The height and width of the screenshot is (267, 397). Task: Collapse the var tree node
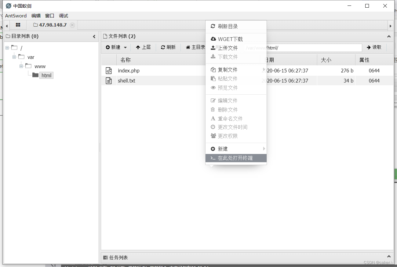tap(14, 57)
